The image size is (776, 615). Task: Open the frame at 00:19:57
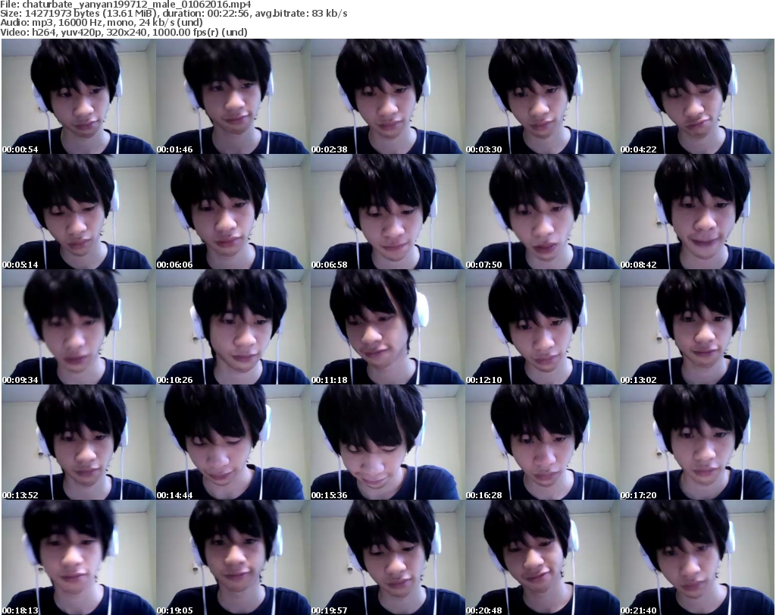387,557
